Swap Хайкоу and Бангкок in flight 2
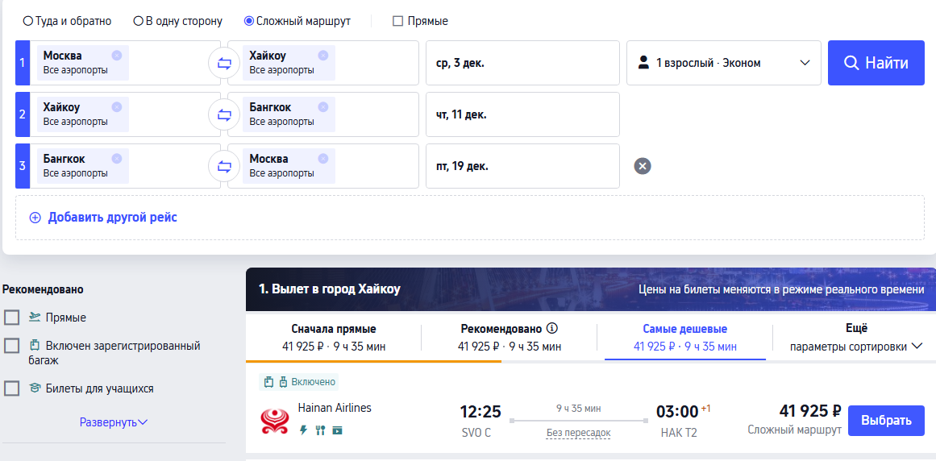 click(224, 114)
